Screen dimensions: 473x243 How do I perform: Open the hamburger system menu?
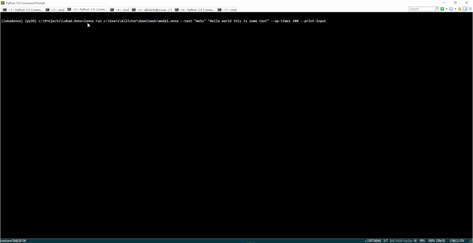coord(470,9)
